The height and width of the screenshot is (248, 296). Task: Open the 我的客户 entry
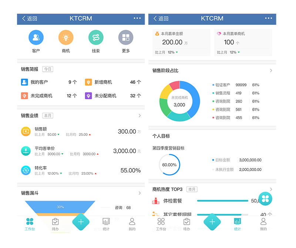(39, 82)
